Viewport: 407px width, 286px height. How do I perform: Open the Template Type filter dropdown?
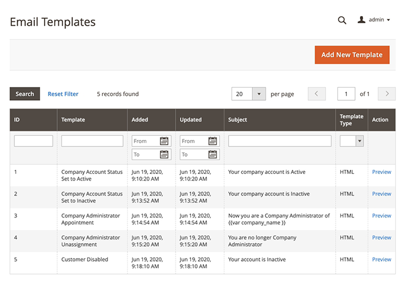pos(359,141)
